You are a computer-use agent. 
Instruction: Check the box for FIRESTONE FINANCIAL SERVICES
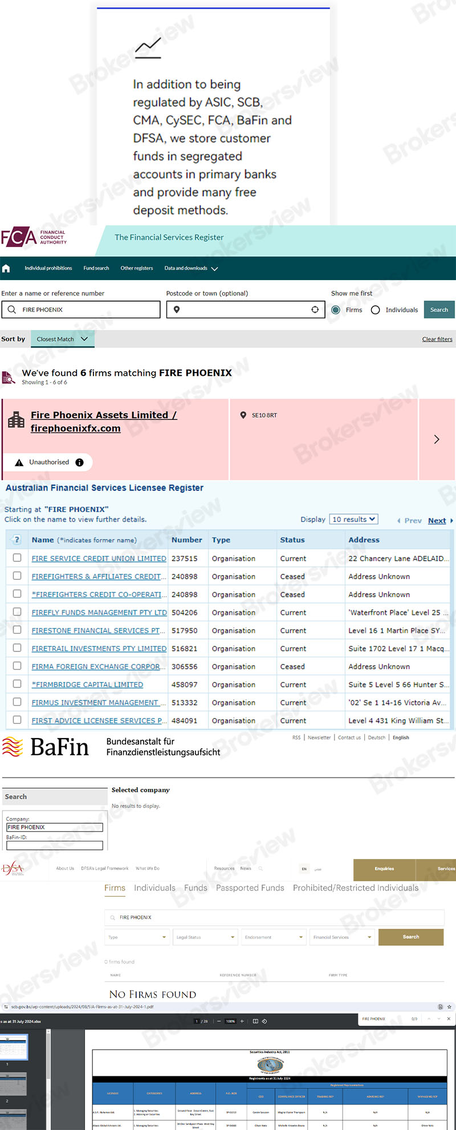click(x=17, y=630)
